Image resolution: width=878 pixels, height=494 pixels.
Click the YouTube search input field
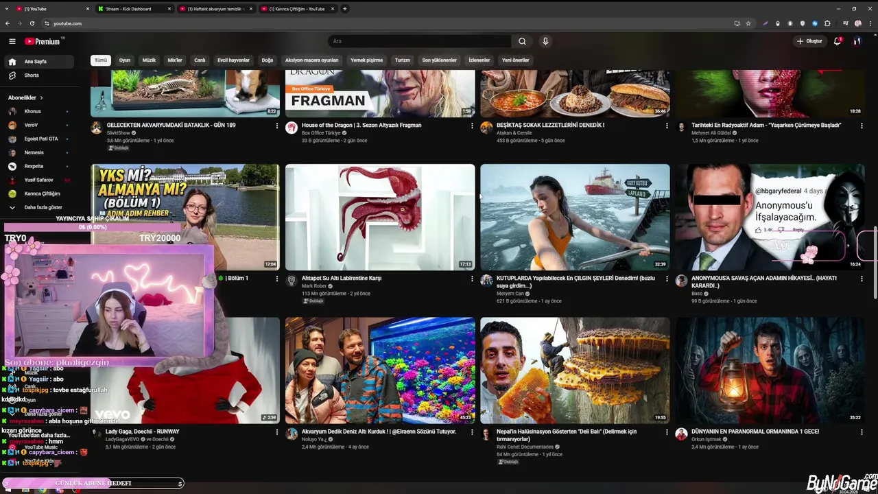(420, 41)
